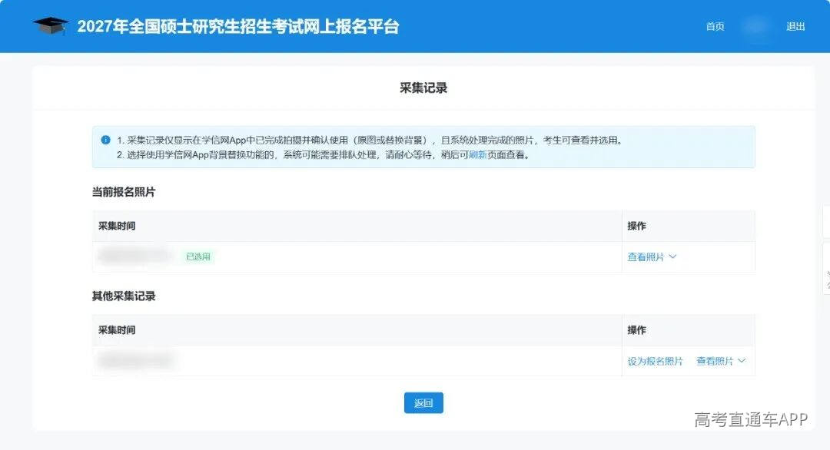Screen dimensions: 830x450
Task: Click chevron beside 查看照片 in 其他采集记录 row
Action: [742, 361]
